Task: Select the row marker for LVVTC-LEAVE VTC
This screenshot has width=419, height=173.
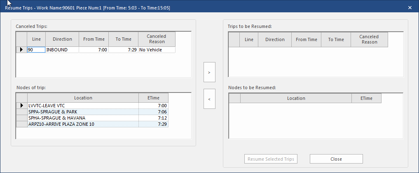Action: 21,106
